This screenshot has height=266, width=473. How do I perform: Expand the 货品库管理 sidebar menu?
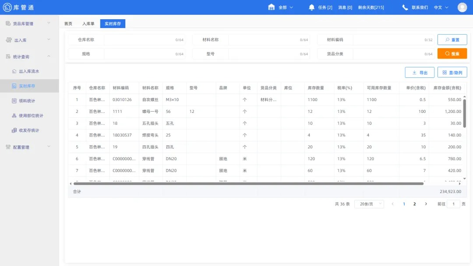[29, 24]
